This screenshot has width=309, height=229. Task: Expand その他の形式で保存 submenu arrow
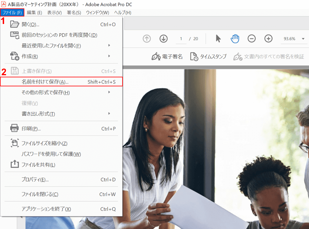point(109,92)
